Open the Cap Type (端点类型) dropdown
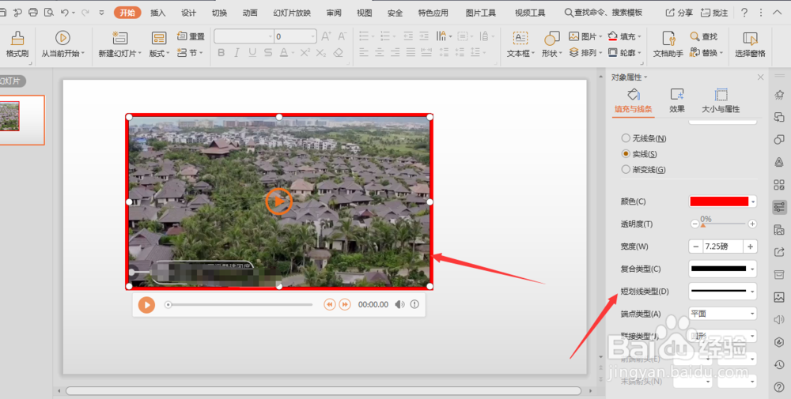The image size is (791, 399). (722, 314)
